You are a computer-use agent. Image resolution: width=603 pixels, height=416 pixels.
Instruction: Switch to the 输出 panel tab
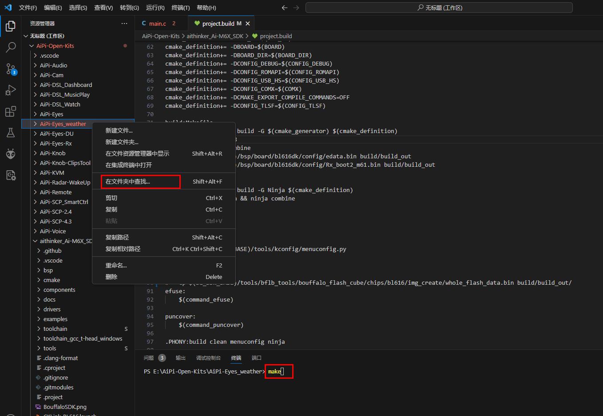point(181,358)
